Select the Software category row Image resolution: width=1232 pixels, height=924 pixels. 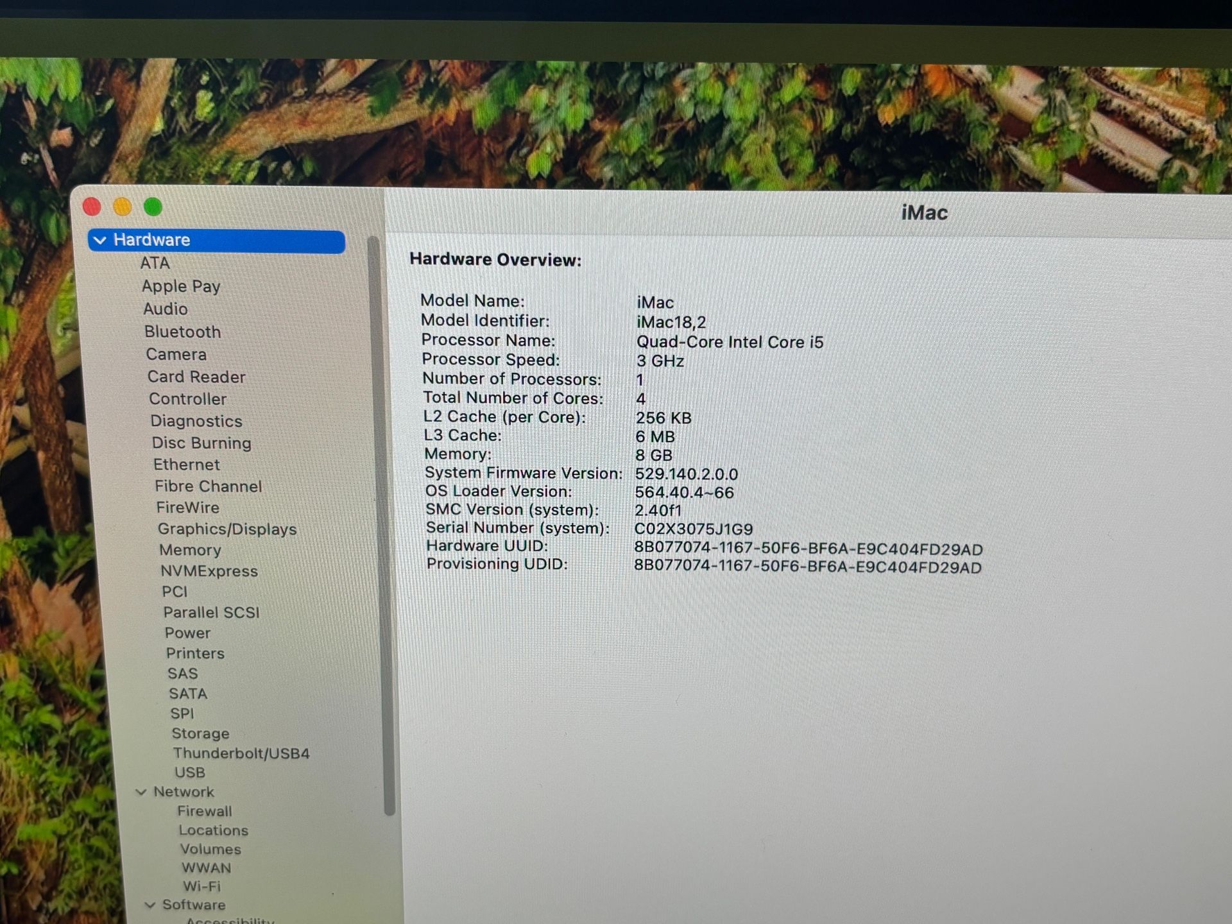point(194,905)
